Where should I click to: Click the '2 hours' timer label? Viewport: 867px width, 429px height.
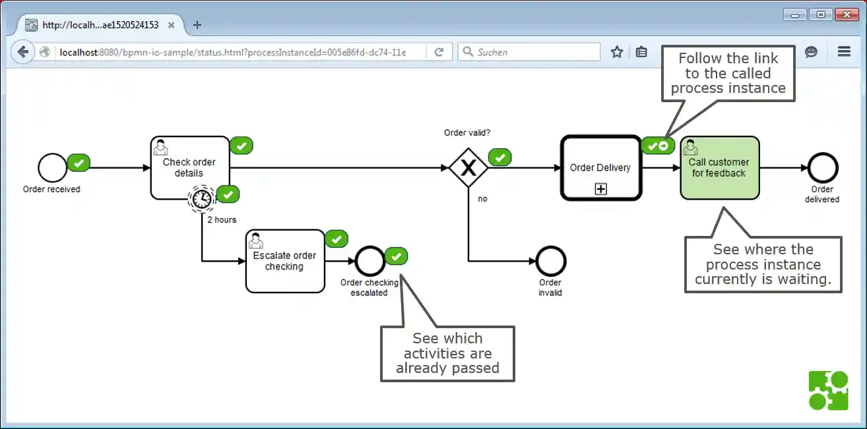click(222, 219)
